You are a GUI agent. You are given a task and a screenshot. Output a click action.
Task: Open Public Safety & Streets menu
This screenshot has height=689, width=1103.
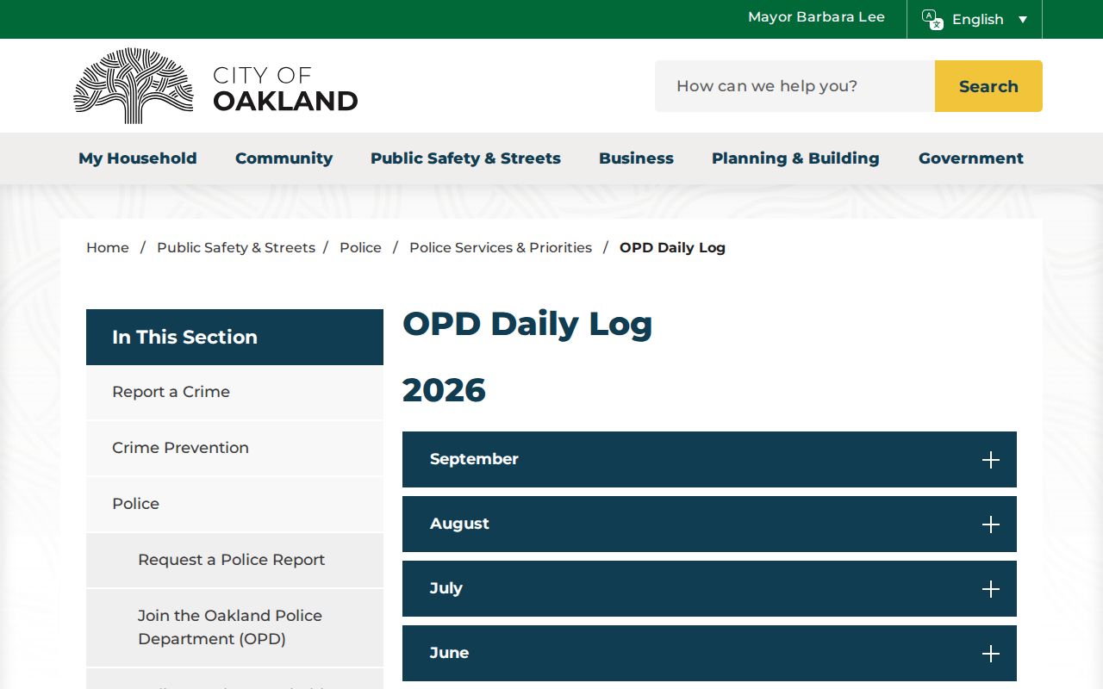[465, 158]
